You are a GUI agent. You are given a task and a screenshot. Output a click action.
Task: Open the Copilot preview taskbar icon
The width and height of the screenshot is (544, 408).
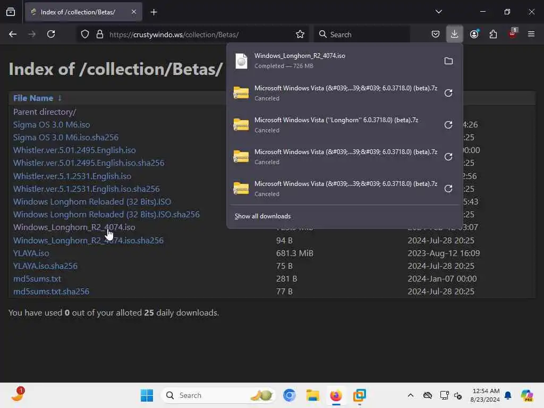point(527,395)
